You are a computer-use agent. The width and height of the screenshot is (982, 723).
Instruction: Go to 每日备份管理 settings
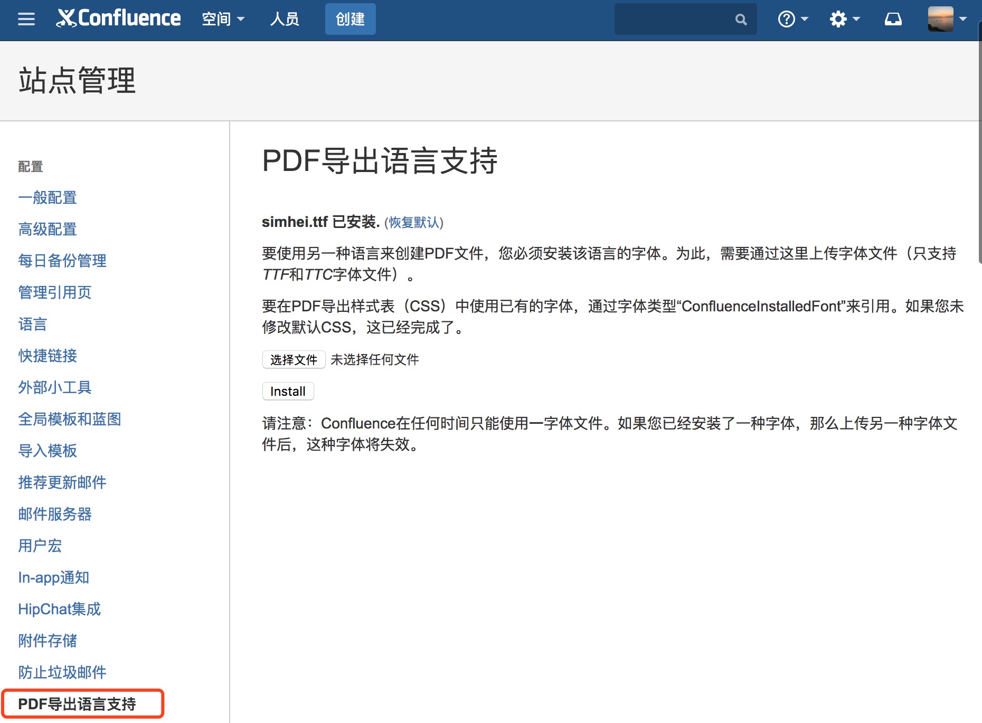coord(62,261)
